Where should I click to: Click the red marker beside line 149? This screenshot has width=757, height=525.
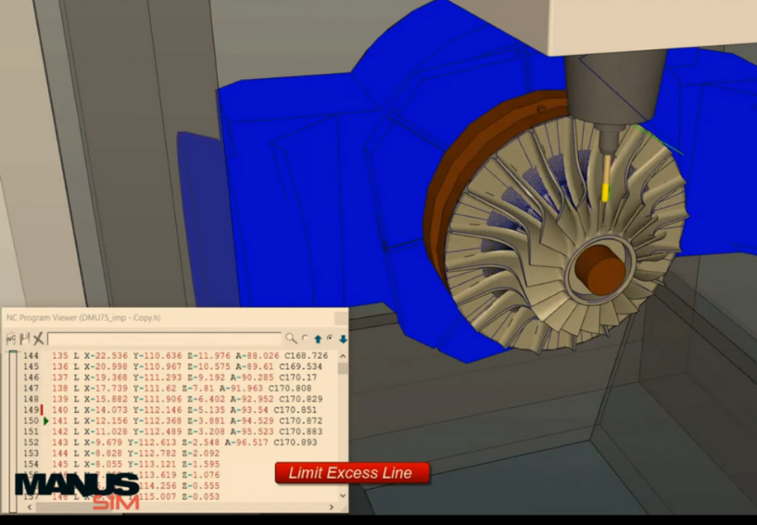tap(43, 409)
